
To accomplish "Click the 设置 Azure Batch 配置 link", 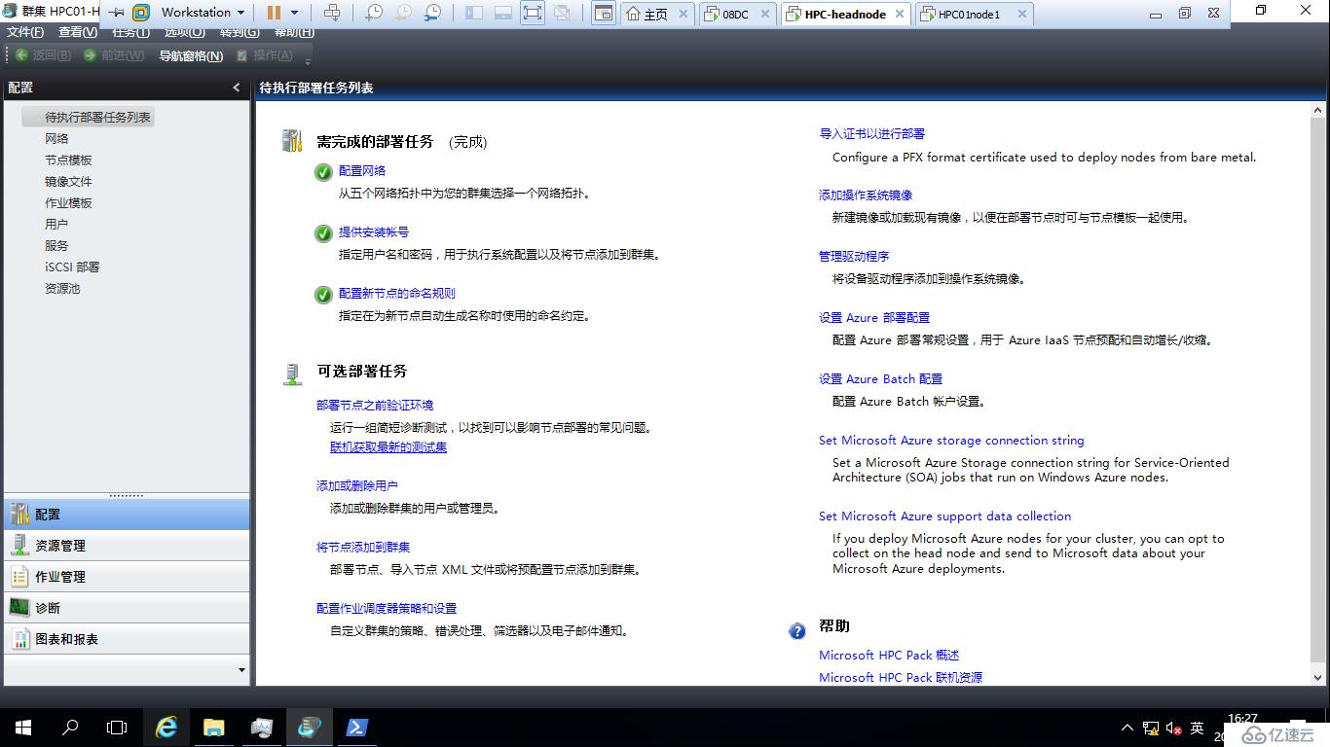I will (x=881, y=378).
